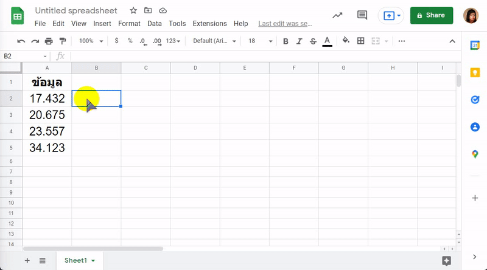
Task: Select the cell containing 17.432
Action: coord(47,99)
